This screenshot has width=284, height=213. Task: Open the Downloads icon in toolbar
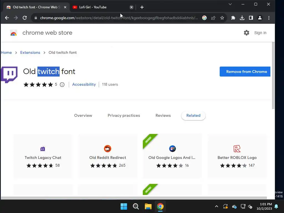tap(242, 18)
